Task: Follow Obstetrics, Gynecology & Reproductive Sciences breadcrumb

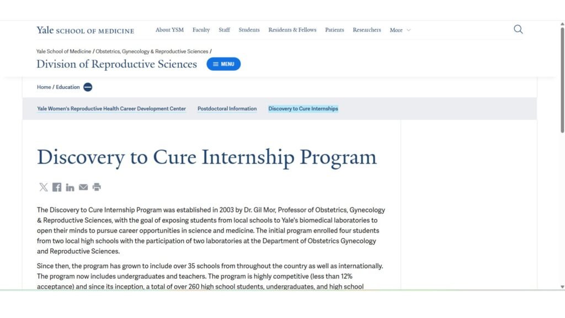Action: pos(152,51)
